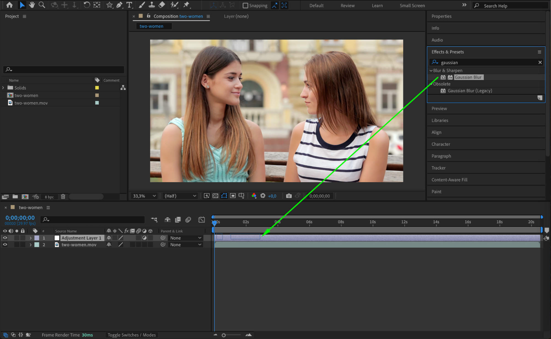
Task: Click Toggle Switches / Modes button
Action: point(131,335)
